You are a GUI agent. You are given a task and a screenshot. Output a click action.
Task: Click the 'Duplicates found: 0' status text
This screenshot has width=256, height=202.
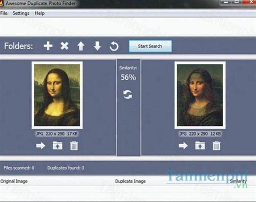click(66, 168)
